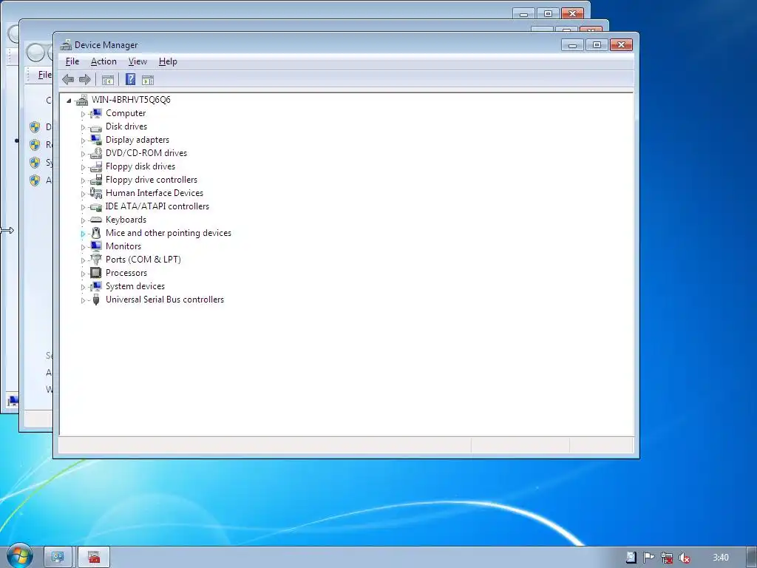Click the red toolbox taskbar button
This screenshot has height=568, width=757.
[x=94, y=558]
